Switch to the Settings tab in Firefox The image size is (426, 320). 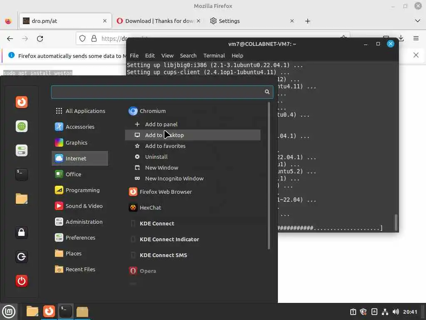click(252, 21)
